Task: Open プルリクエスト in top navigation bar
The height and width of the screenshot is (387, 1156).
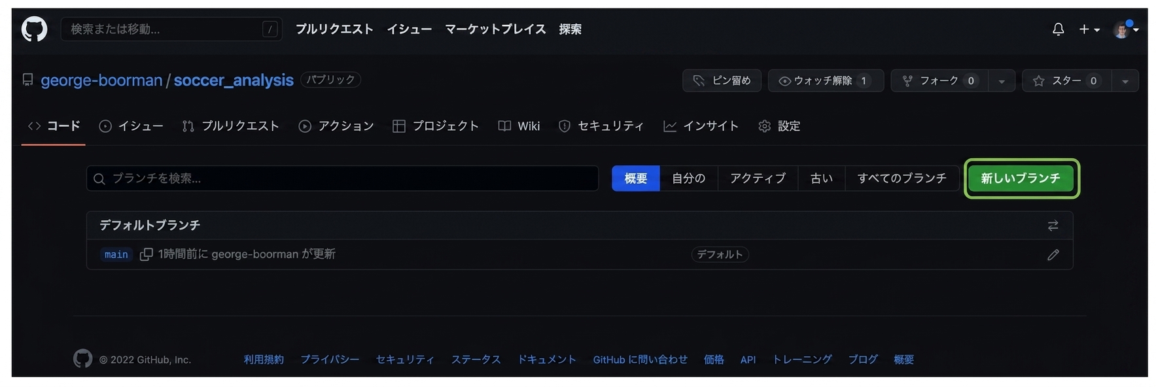Action: (334, 29)
